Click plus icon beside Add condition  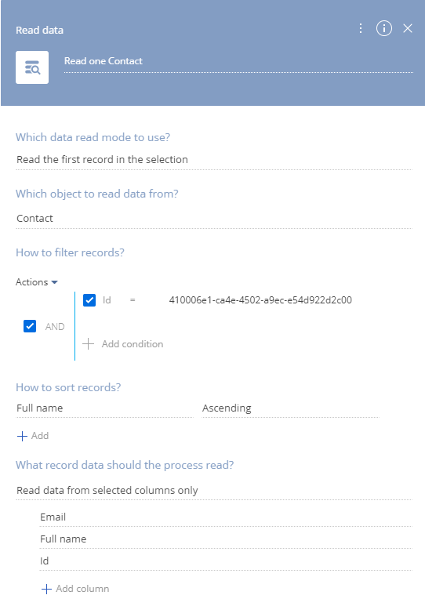pyautogui.click(x=88, y=343)
